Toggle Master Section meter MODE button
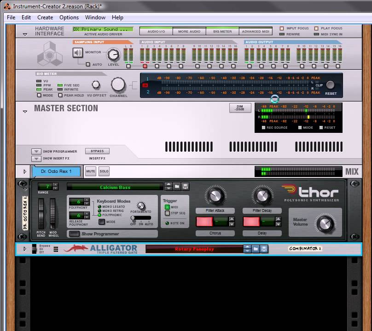The width and height of the screenshot is (372, 331). pos(300,127)
